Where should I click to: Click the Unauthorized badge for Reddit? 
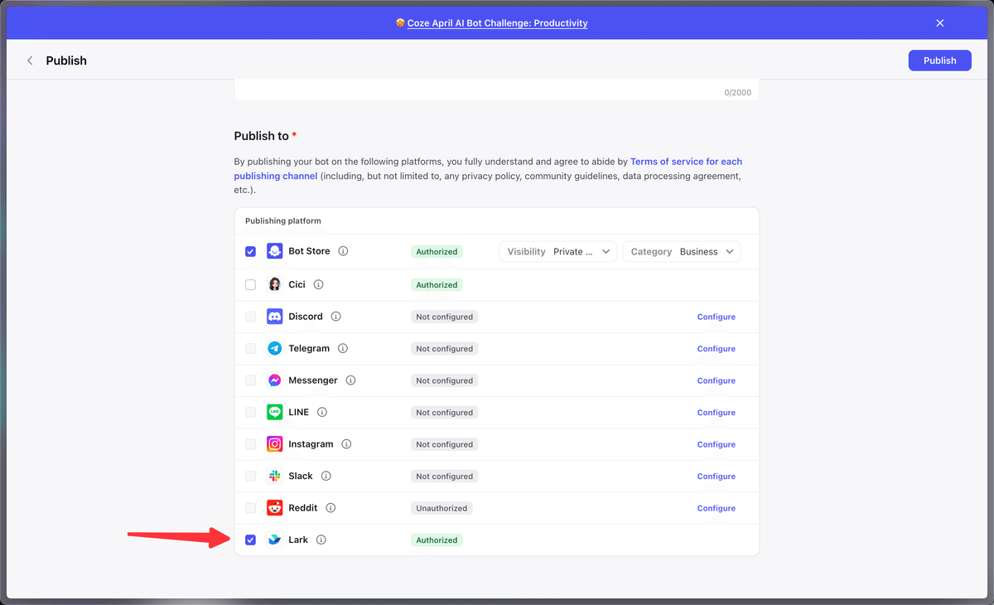442,508
